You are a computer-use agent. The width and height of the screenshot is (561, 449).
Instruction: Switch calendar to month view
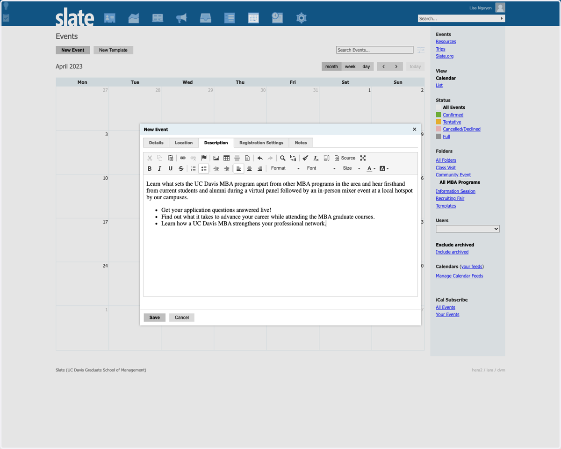coord(331,66)
